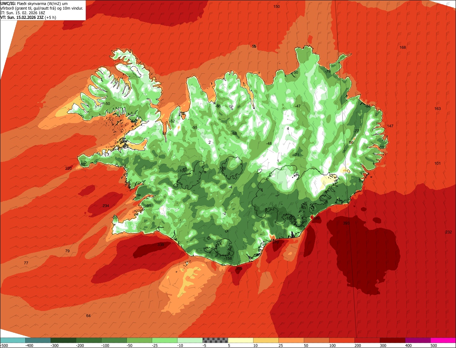Click the value '64' in the southwest sea
456x348 pixels.
88,316
